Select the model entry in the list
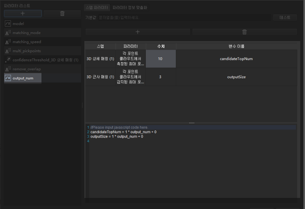 43,24
